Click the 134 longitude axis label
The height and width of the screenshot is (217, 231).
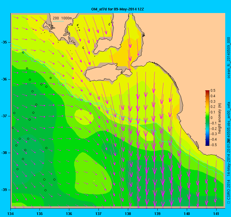(x=10, y=214)
